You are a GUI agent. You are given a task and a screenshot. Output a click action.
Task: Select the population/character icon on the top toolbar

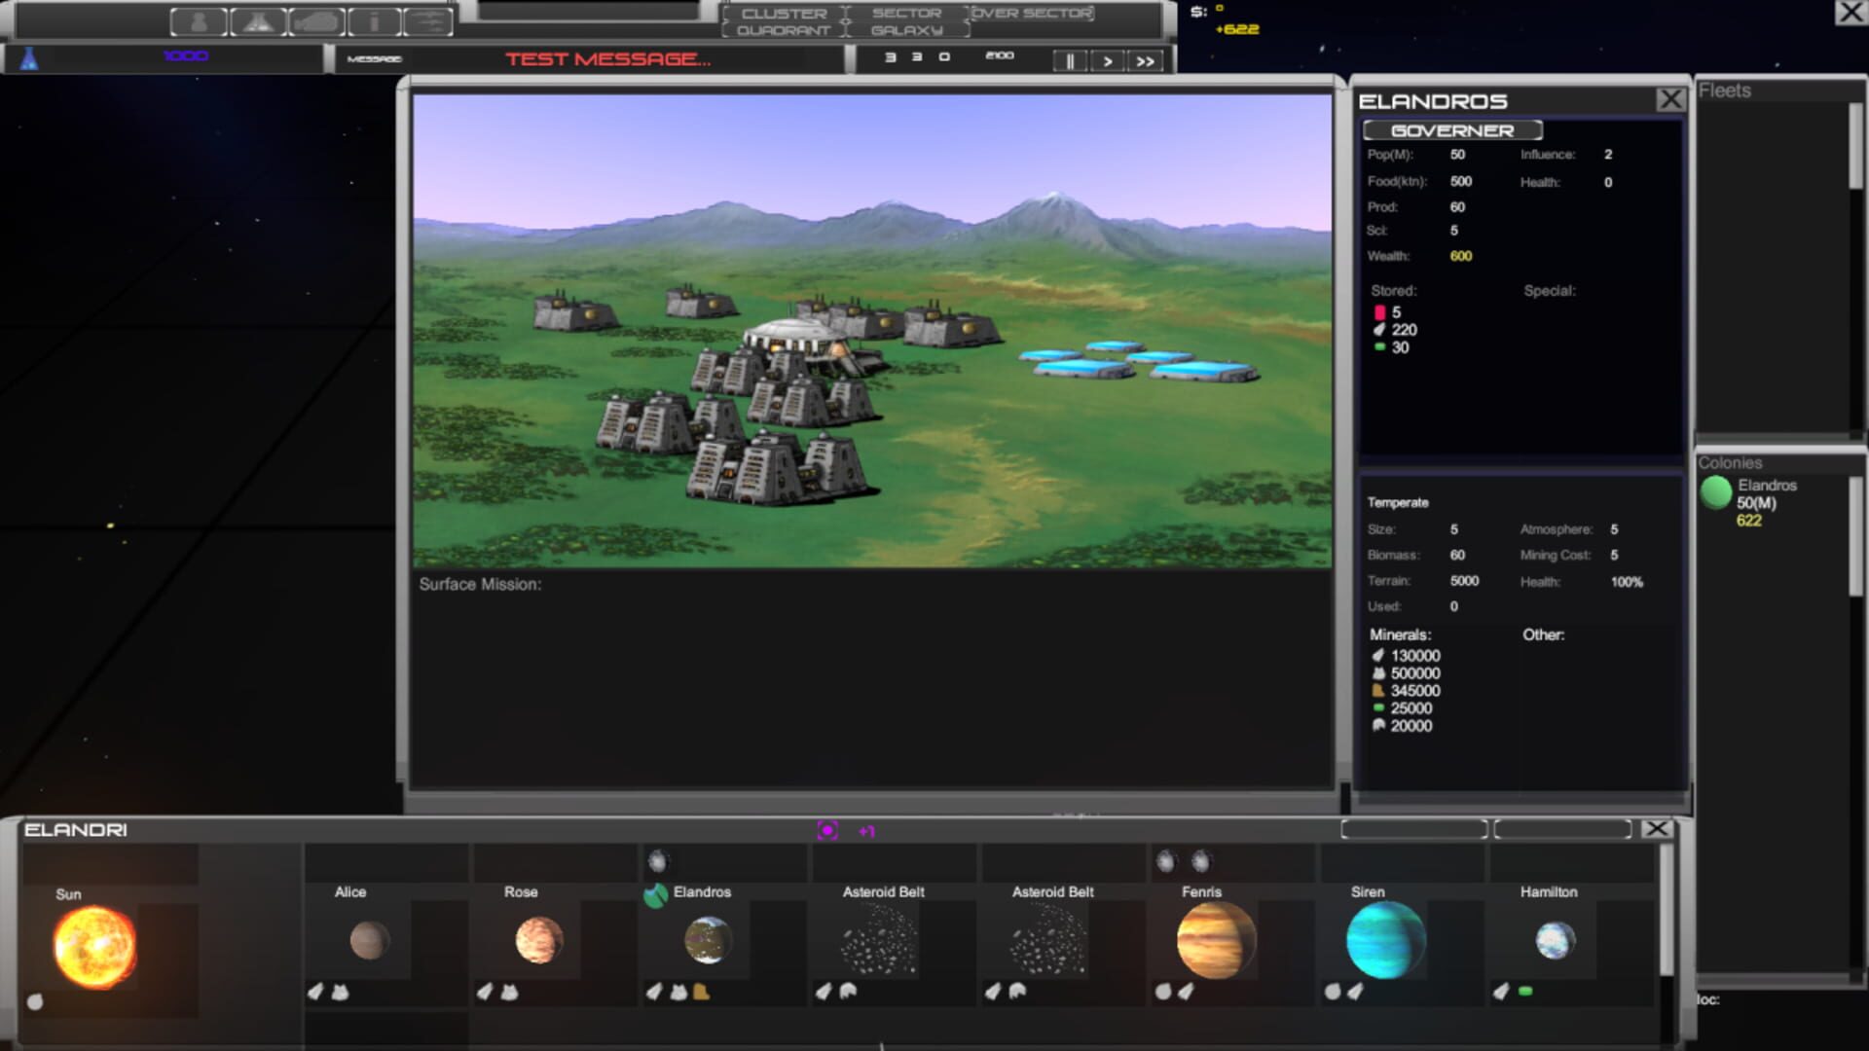(x=198, y=19)
